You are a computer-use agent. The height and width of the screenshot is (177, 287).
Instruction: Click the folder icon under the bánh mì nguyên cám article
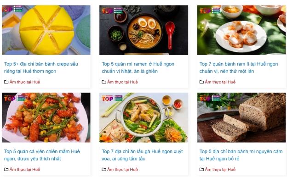pyautogui.click(x=201, y=169)
